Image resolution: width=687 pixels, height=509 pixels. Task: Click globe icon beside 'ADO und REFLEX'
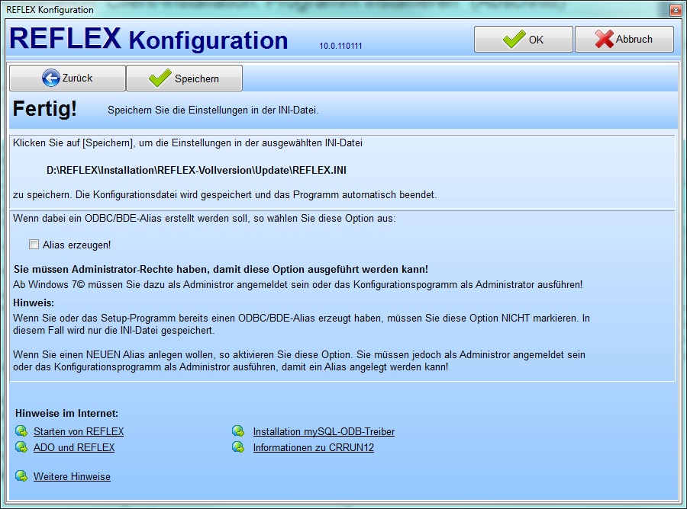point(21,447)
